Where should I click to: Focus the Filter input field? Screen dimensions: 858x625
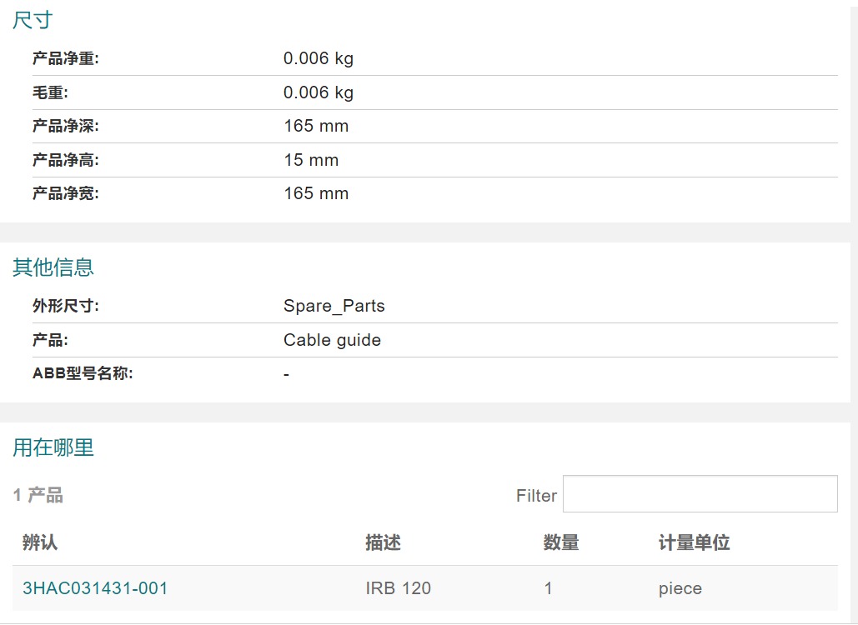point(700,494)
